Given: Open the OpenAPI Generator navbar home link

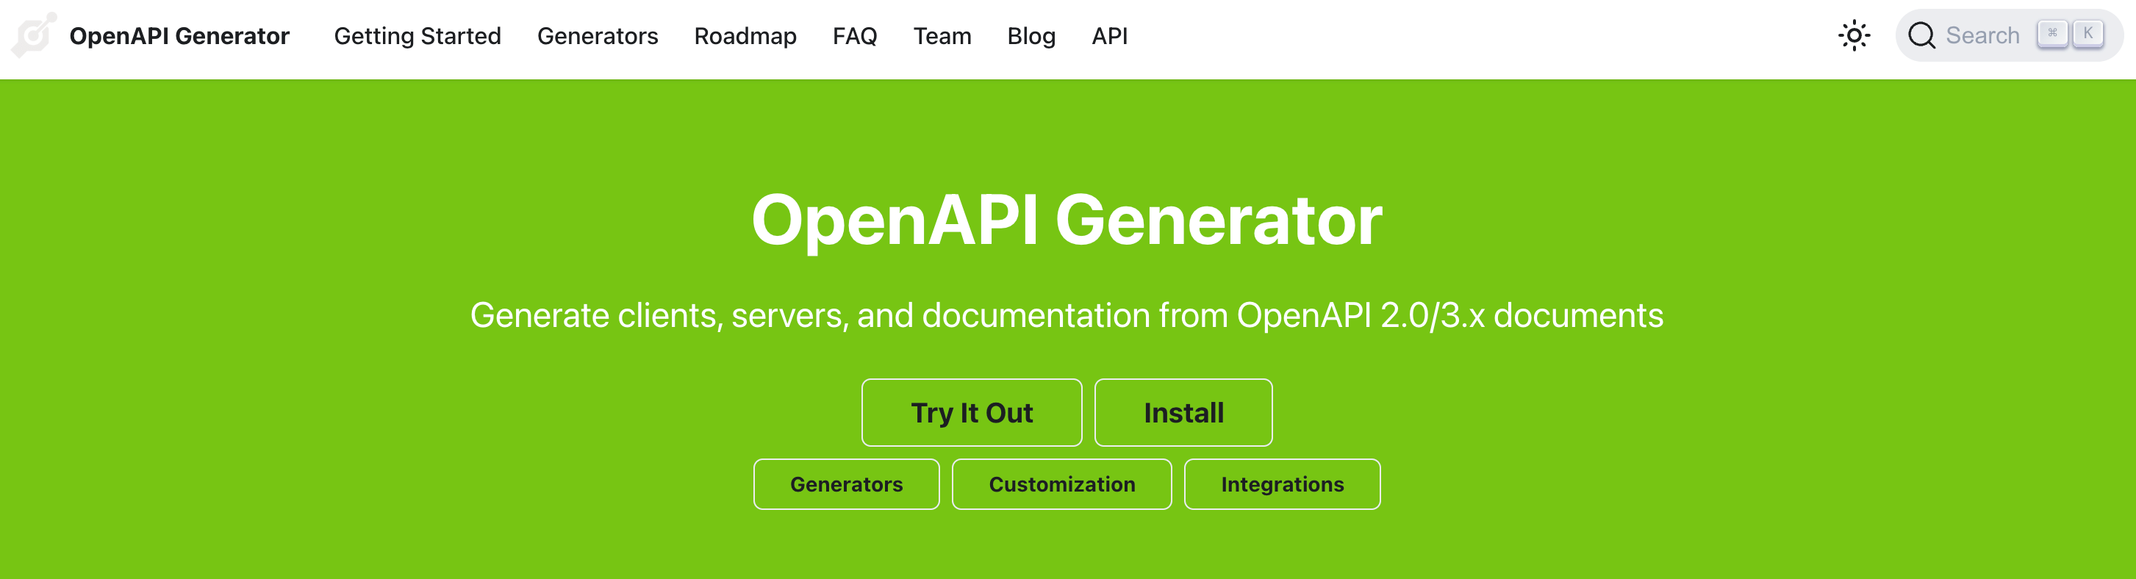Looking at the screenshot, I should (x=179, y=35).
